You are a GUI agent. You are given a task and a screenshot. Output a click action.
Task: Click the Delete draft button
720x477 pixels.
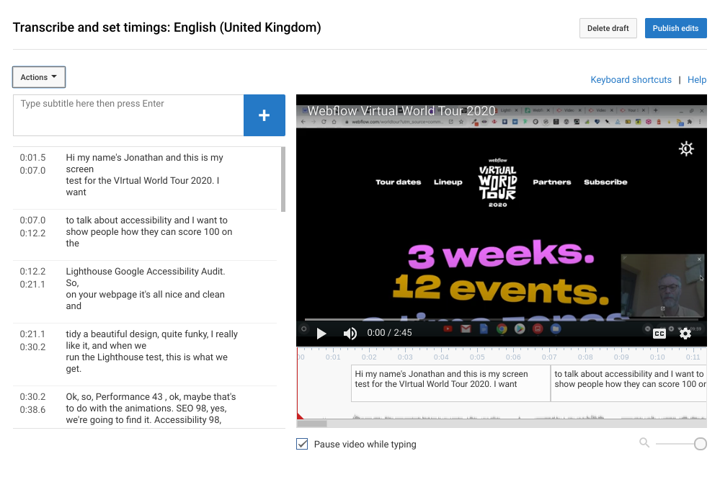[x=608, y=28]
